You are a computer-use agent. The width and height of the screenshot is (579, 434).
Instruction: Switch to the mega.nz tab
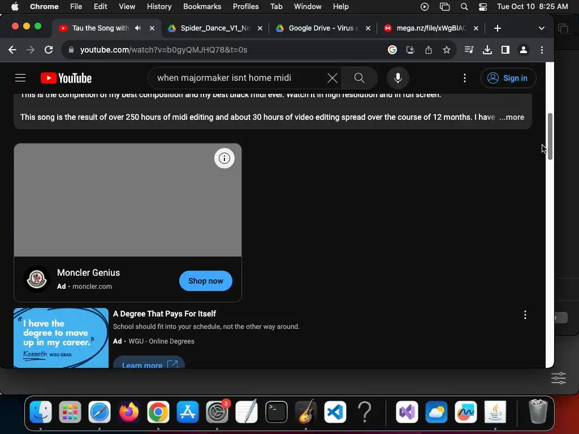[x=431, y=28]
